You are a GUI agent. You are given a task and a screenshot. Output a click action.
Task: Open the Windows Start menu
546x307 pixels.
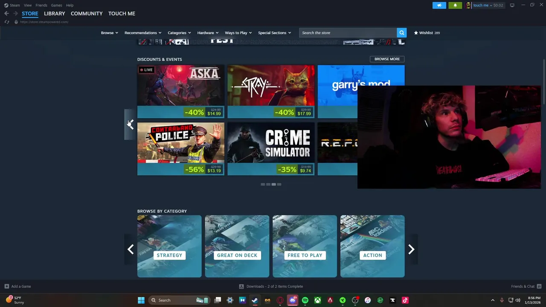pyautogui.click(x=141, y=300)
